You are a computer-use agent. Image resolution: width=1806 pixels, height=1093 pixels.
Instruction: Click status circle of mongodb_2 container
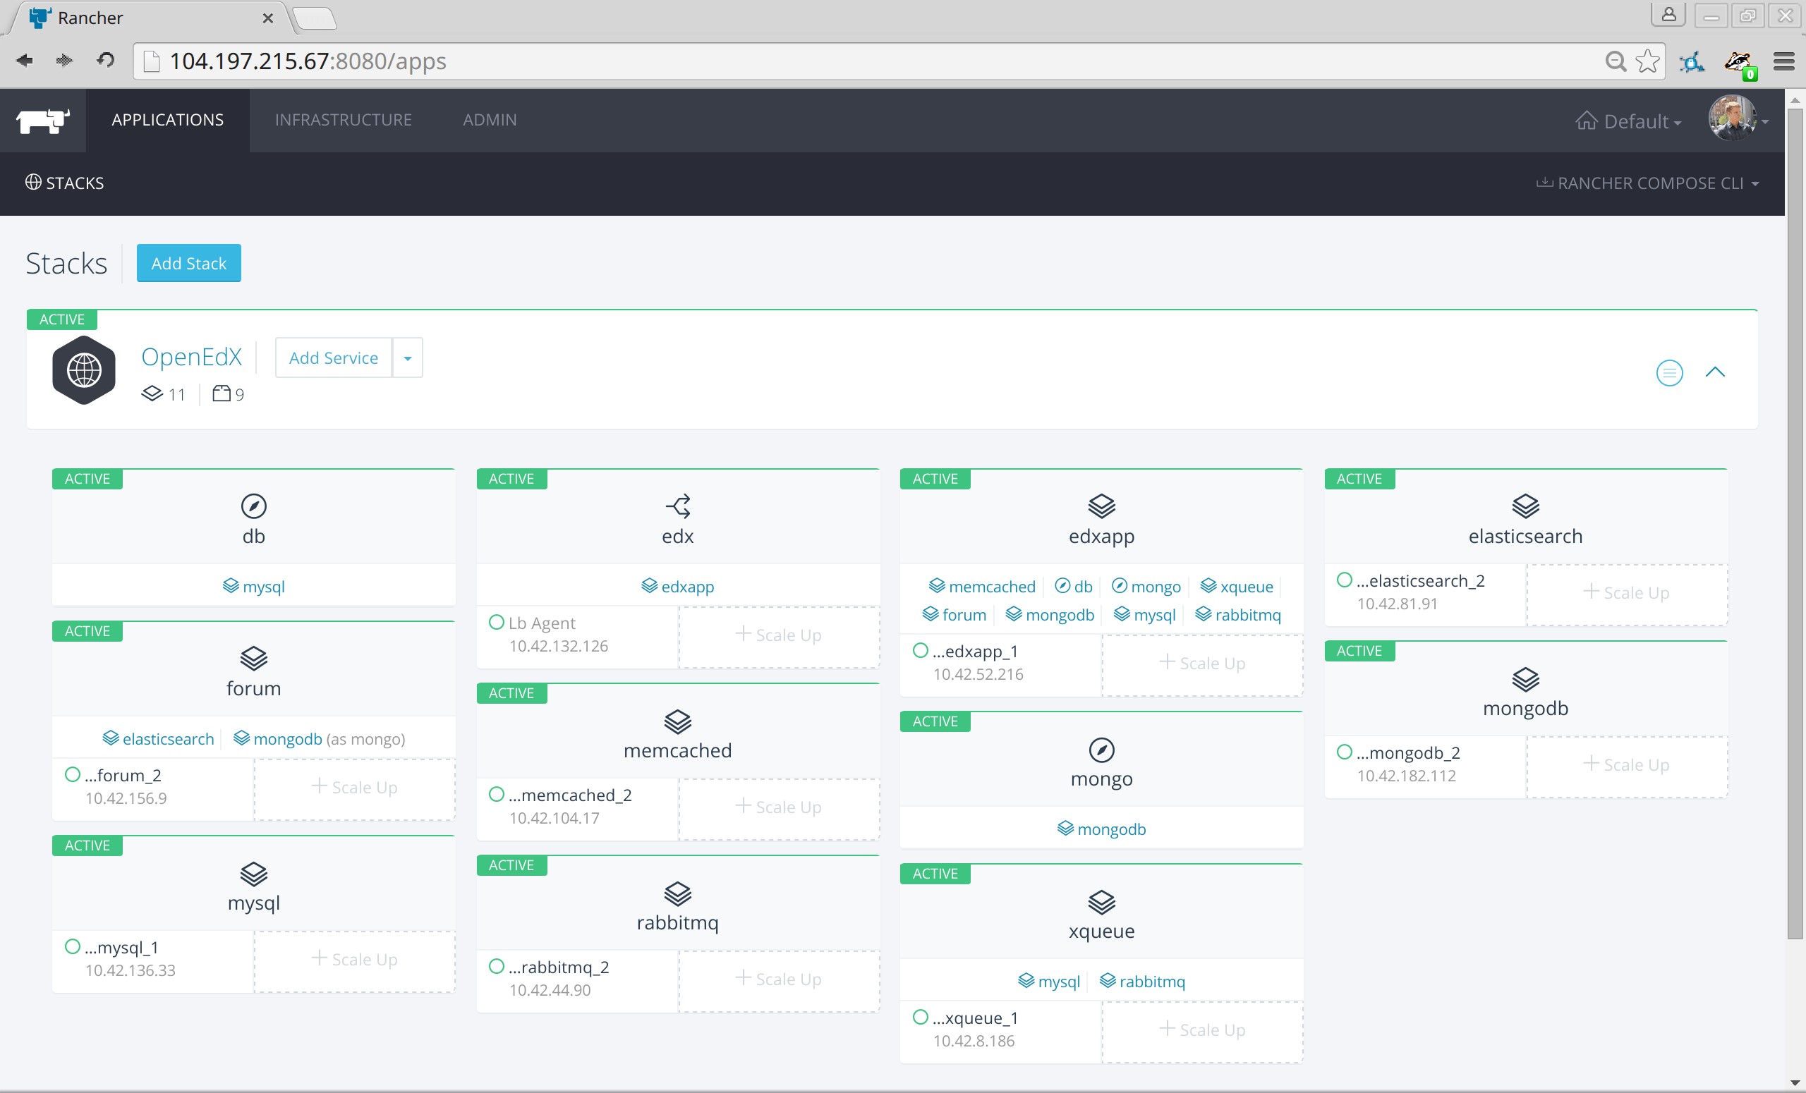(x=1343, y=752)
